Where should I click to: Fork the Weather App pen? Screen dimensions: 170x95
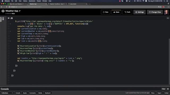[127, 12]
